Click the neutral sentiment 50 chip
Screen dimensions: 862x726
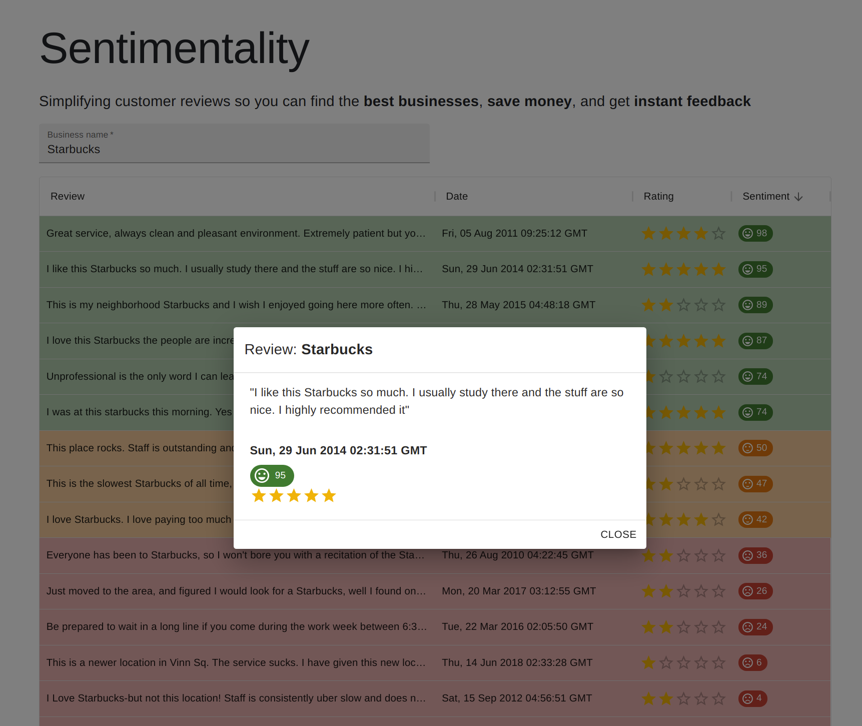(755, 448)
